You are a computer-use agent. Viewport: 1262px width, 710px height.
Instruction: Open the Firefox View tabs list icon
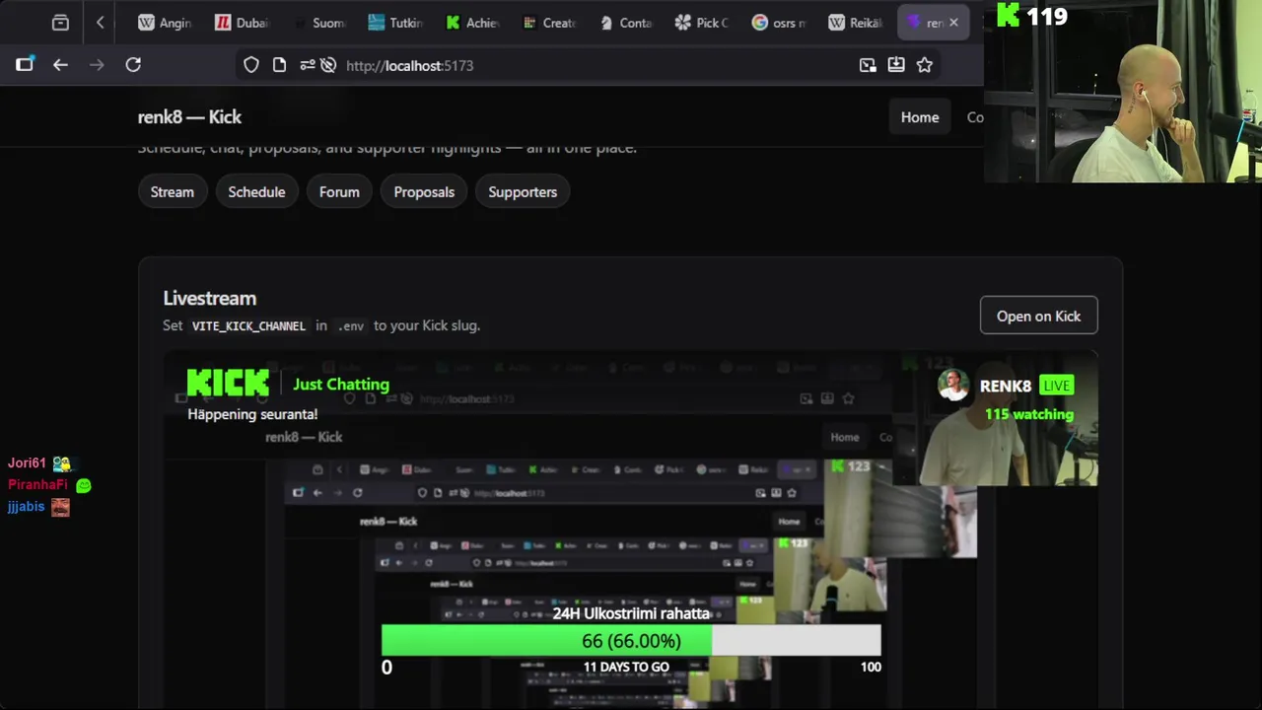(60, 23)
